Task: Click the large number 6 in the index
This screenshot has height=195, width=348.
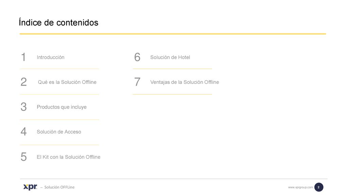Action: point(137,57)
